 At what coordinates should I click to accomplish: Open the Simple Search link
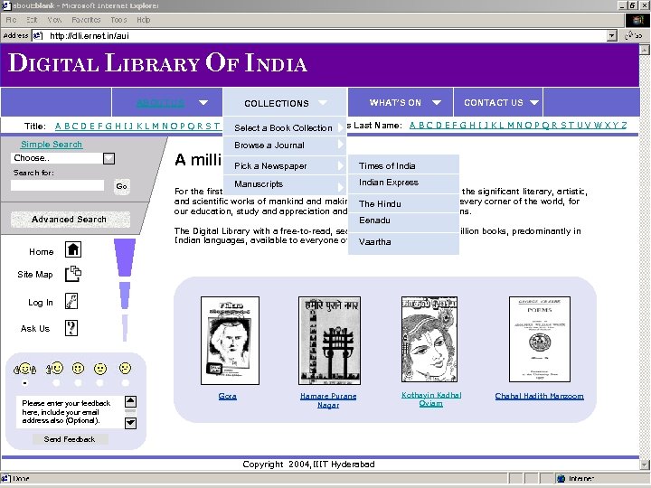pyautogui.click(x=52, y=145)
